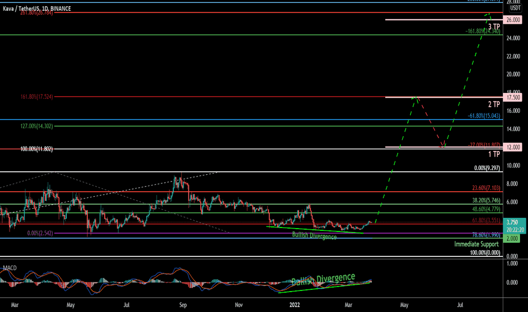The width and height of the screenshot is (528, 312).
Task: Select the 48.60%(4.779) Fibonacci label
Action: click(x=486, y=209)
